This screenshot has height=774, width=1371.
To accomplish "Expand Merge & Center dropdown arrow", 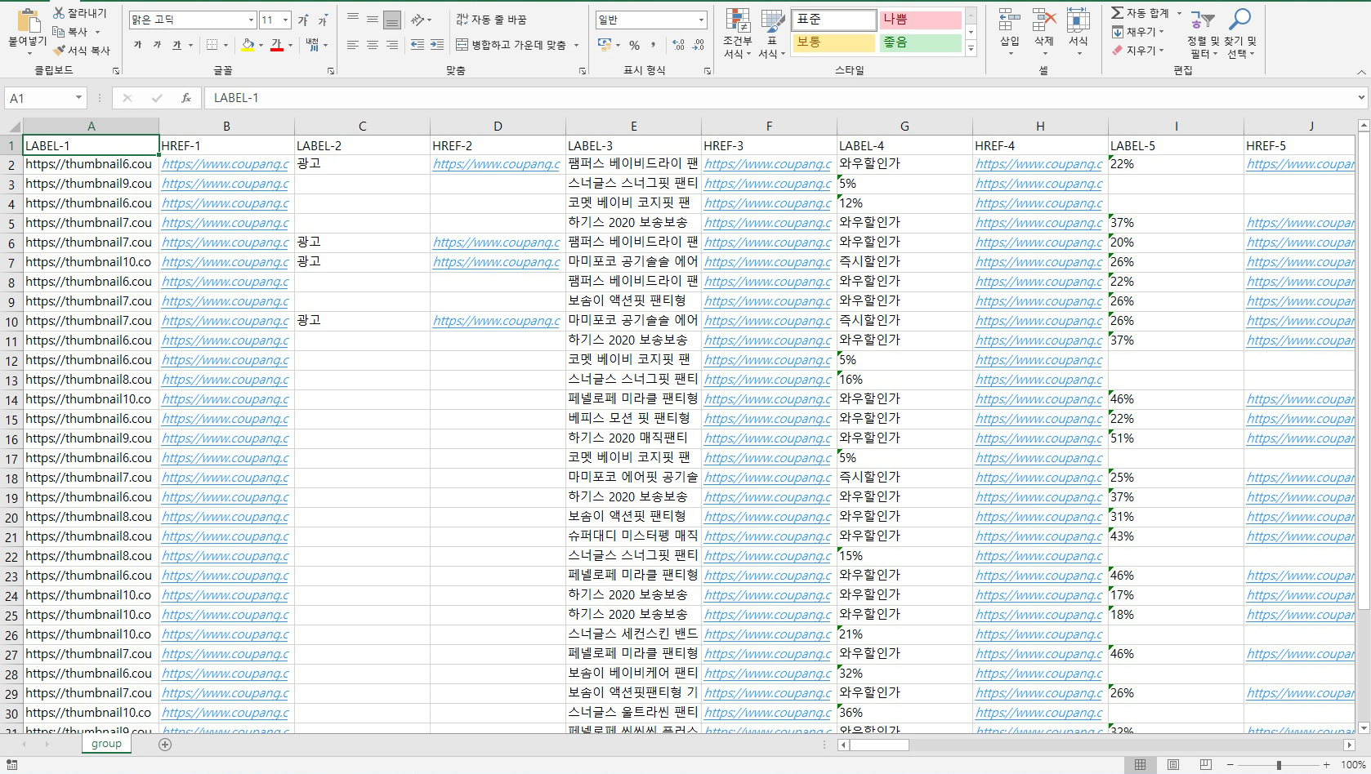I will coord(576,45).
